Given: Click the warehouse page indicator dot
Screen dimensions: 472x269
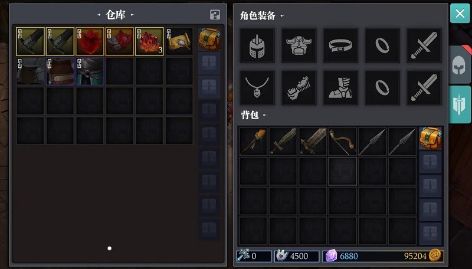Looking at the screenshot, I should tap(110, 248).
